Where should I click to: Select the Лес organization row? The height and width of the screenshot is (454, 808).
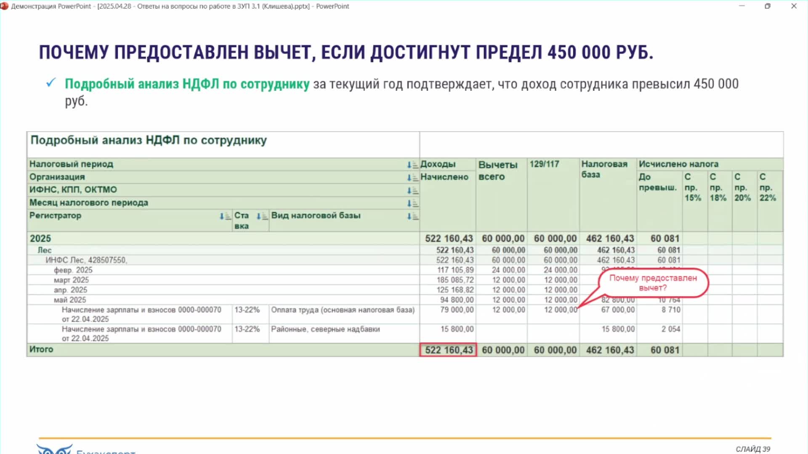(45, 250)
